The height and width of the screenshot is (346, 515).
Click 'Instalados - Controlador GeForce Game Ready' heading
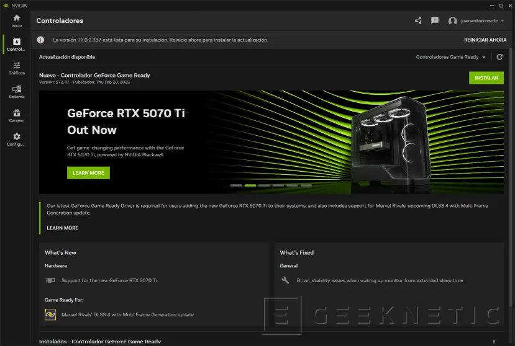100,342
